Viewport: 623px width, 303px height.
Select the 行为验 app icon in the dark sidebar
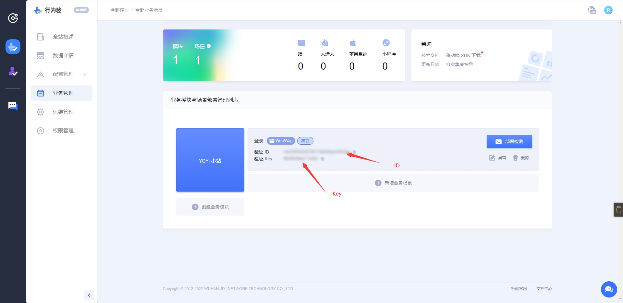click(13, 46)
